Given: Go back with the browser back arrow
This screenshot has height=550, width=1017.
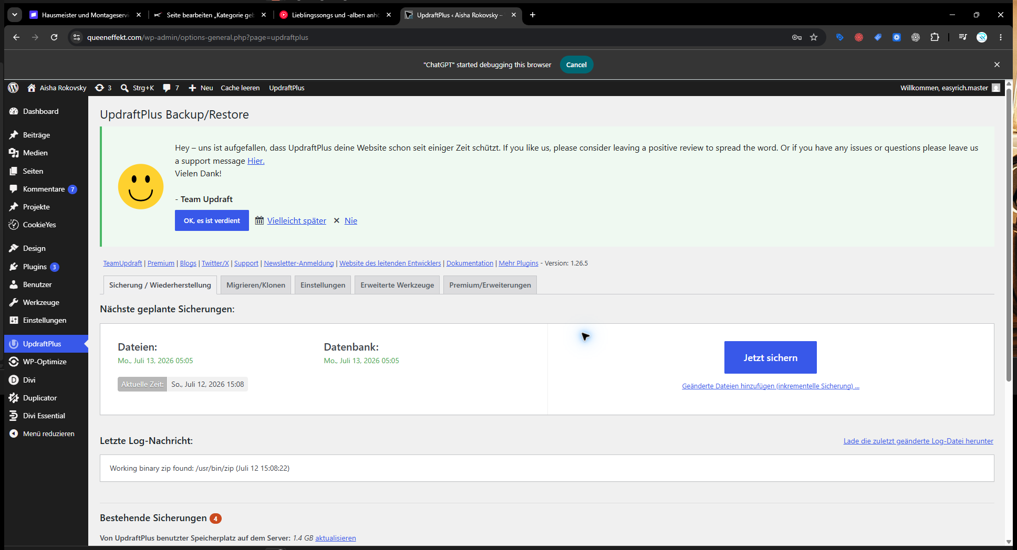Looking at the screenshot, I should point(16,37).
